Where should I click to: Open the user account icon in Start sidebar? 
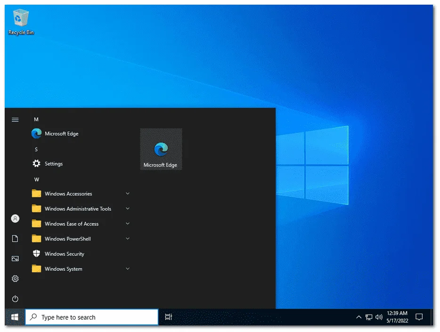[x=15, y=219]
